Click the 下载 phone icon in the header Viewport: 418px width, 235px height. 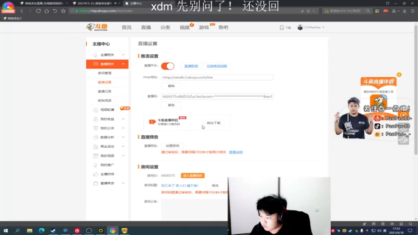[282, 28]
